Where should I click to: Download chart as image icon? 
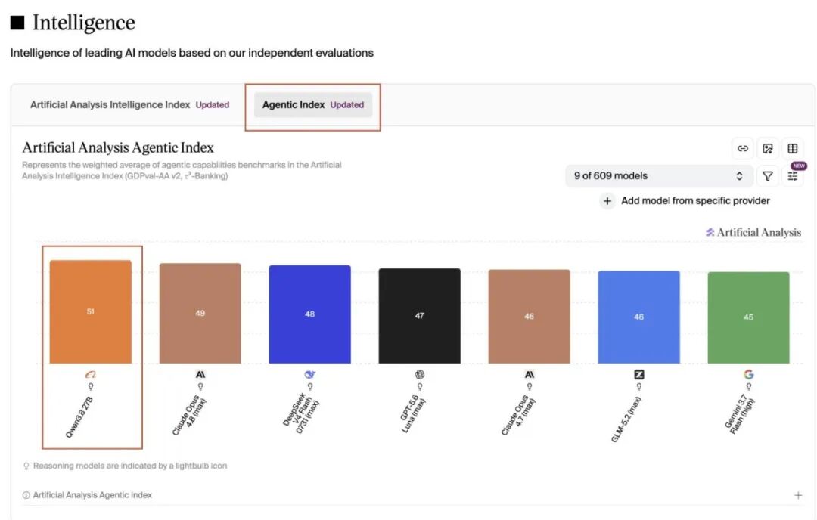(768, 148)
